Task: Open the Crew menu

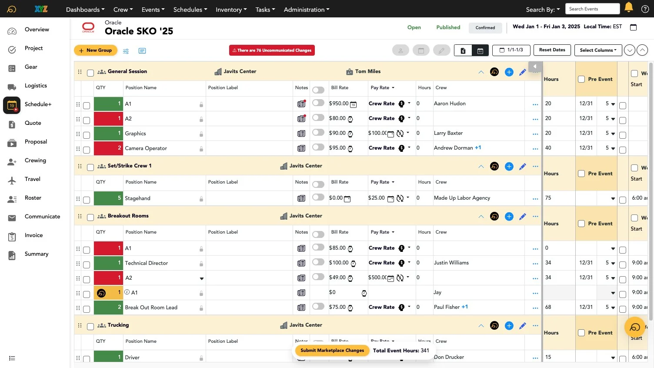Action: point(123,10)
